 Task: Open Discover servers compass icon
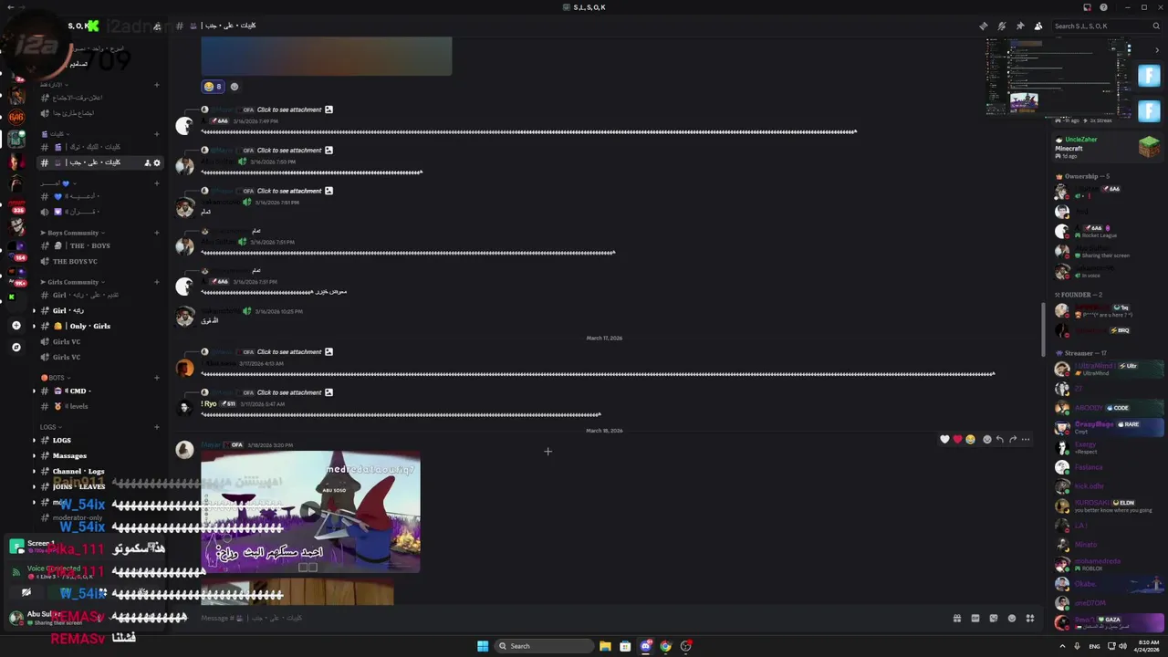pyautogui.click(x=16, y=347)
